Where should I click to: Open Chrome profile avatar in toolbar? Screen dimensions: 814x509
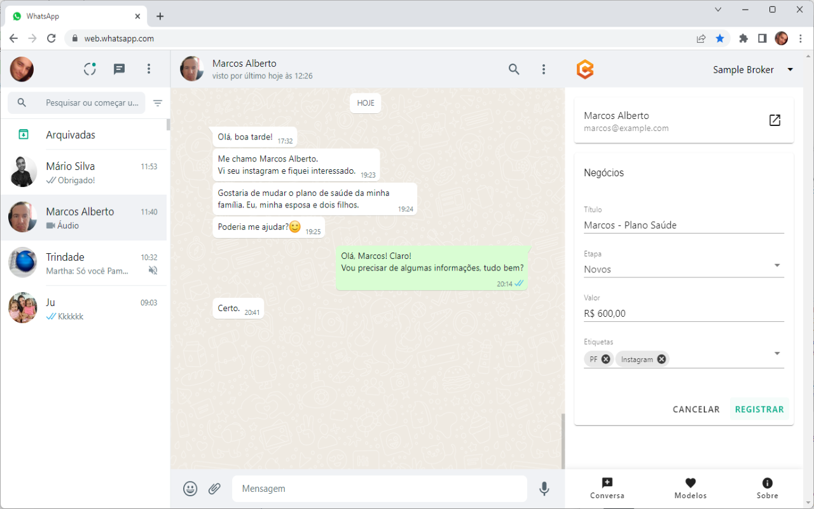(782, 38)
